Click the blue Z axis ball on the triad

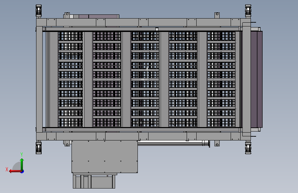pyautogui.click(x=22, y=171)
